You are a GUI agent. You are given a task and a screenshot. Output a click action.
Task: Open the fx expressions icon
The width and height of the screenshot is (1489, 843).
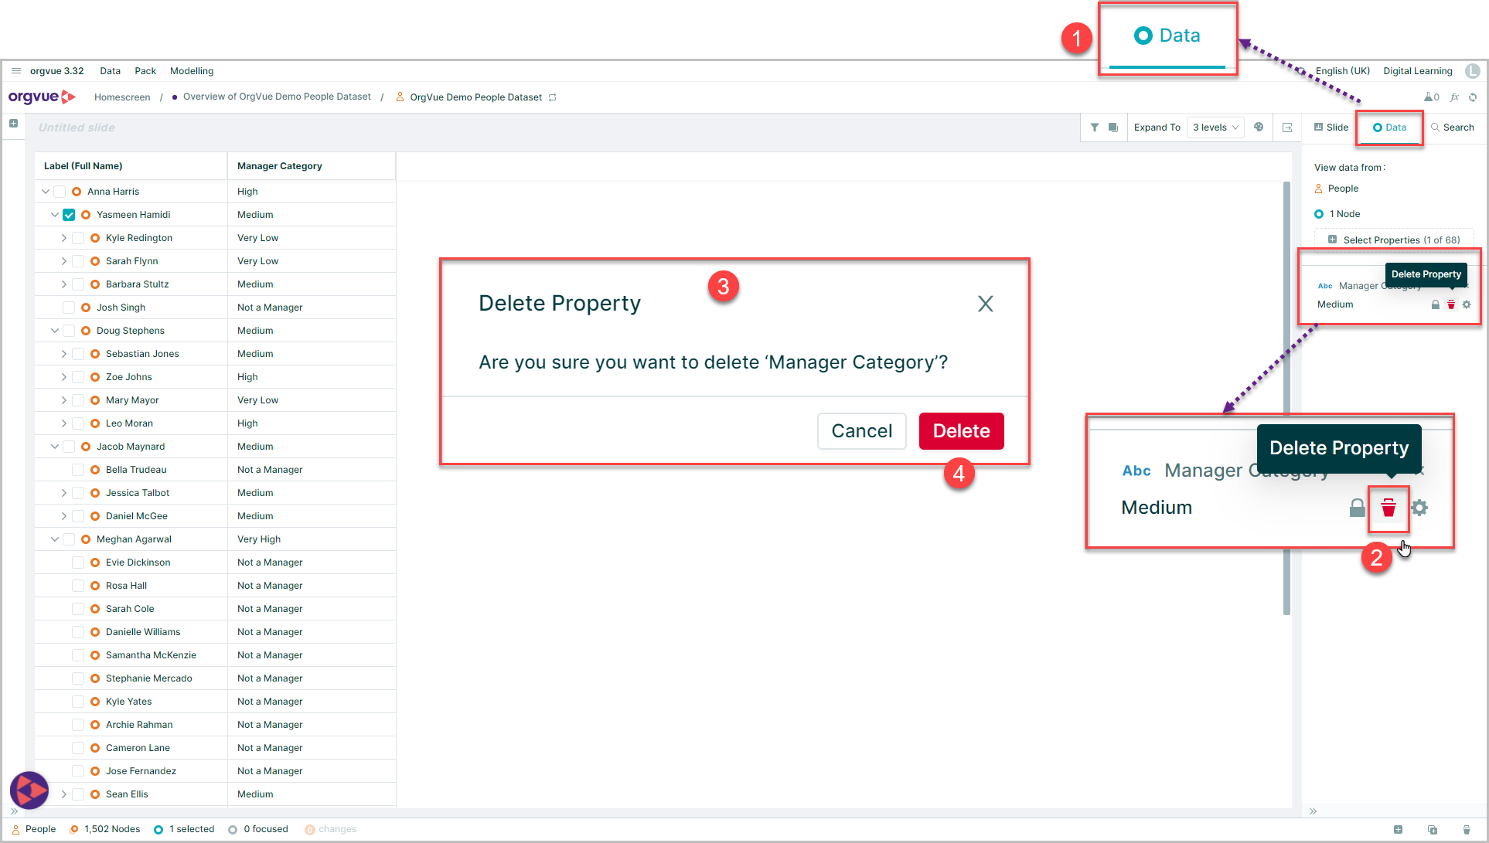click(1454, 97)
